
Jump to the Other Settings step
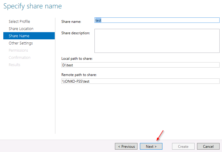click(x=21, y=43)
